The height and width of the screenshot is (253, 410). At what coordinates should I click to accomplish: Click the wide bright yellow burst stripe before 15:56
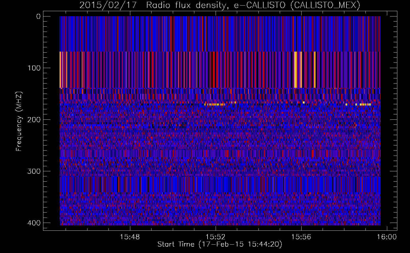tap(295, 70)
